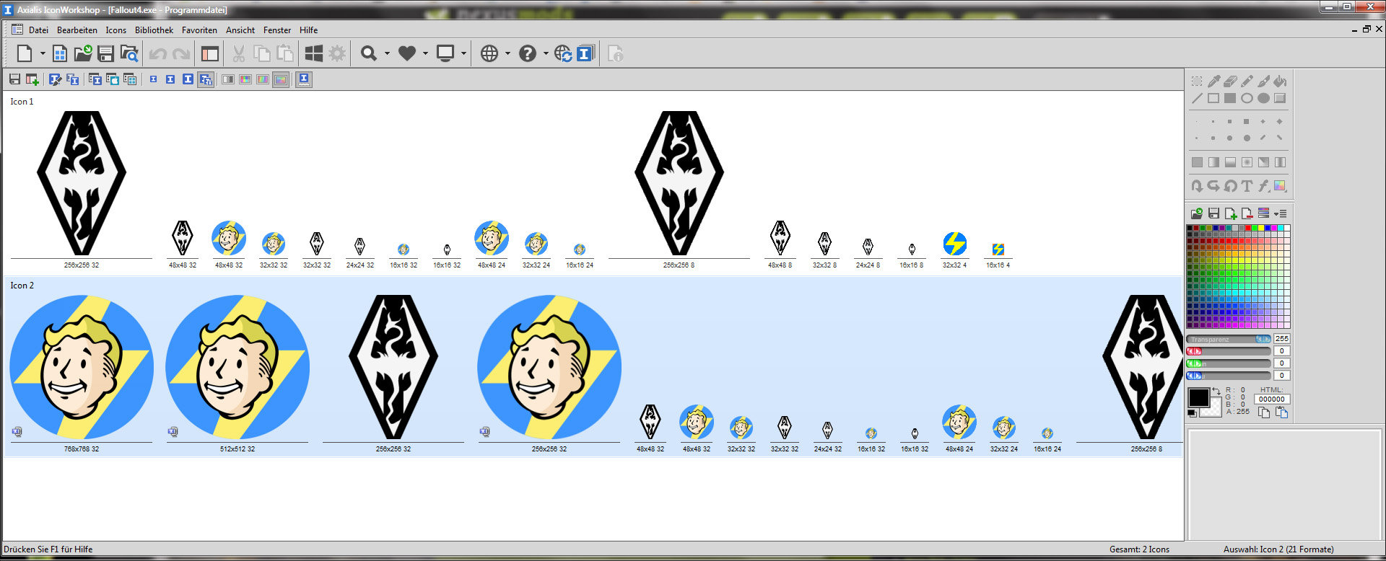Viewport: 1386px width, 561px height.
Task: Select the line drawing tool
Action: 1197,98
